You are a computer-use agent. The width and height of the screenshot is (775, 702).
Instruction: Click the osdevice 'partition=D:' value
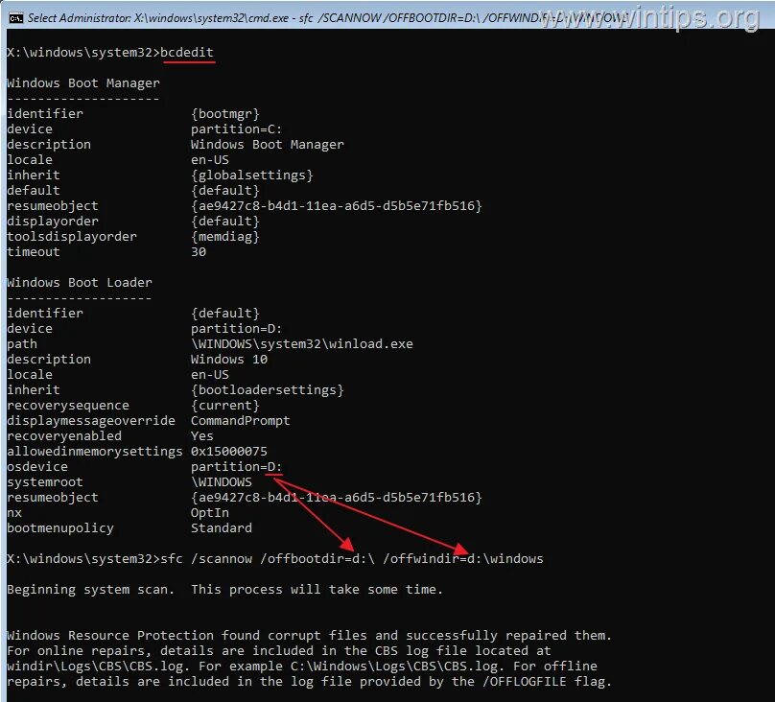[x=236, y=467]
